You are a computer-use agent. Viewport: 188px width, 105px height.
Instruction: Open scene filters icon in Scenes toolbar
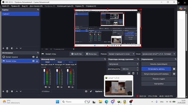(12, 48)
